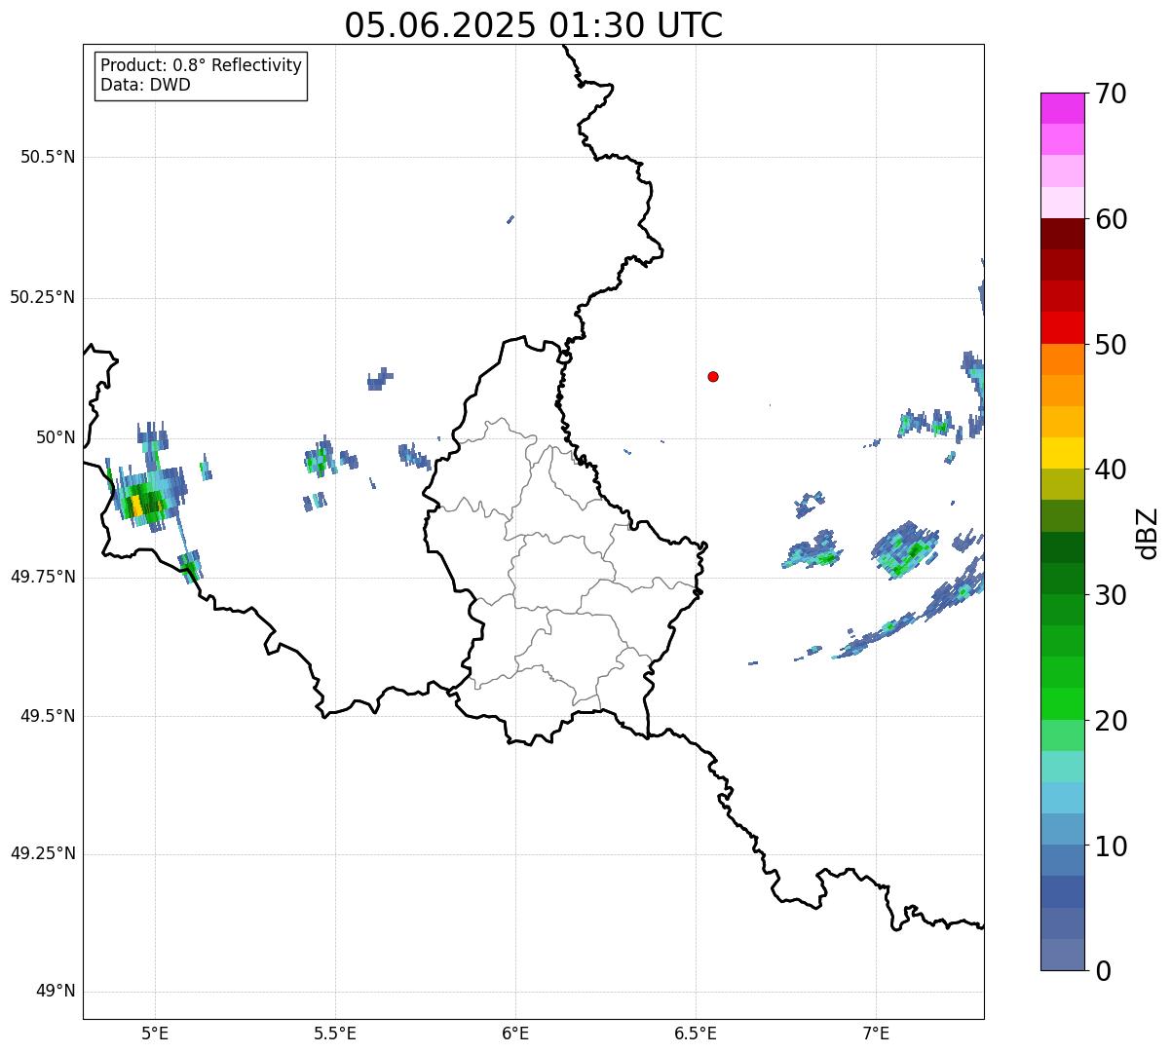Viewport: 1171px width, 1053px height.
Task: Click the olive colorbar swatch just below 40
Action: [x=1063, y=484]
